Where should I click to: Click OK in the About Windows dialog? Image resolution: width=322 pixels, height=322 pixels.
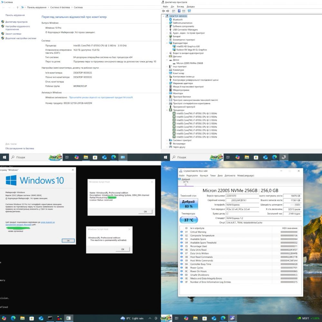click(x=68, y=241)
